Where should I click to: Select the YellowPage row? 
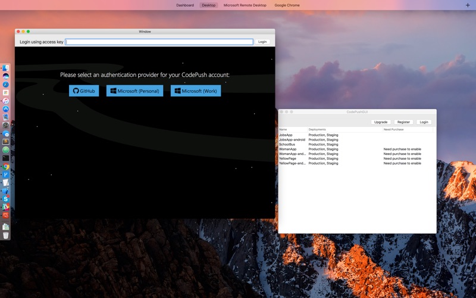click(x=357, y=159)
